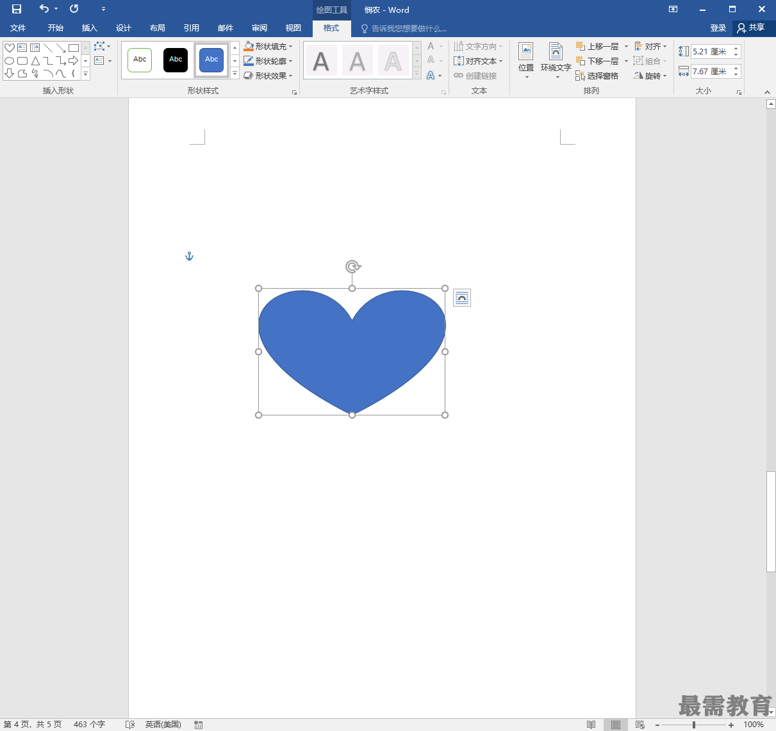Image resolution: width=776 pixels, height=731 pixels.
Task: Click the shape width 7.67 field
Action: 711,71
